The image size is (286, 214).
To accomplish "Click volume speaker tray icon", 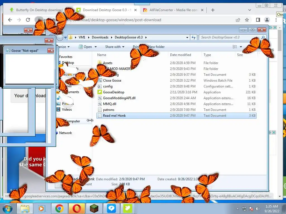I will pyautogui.click(x=258, y=209).
